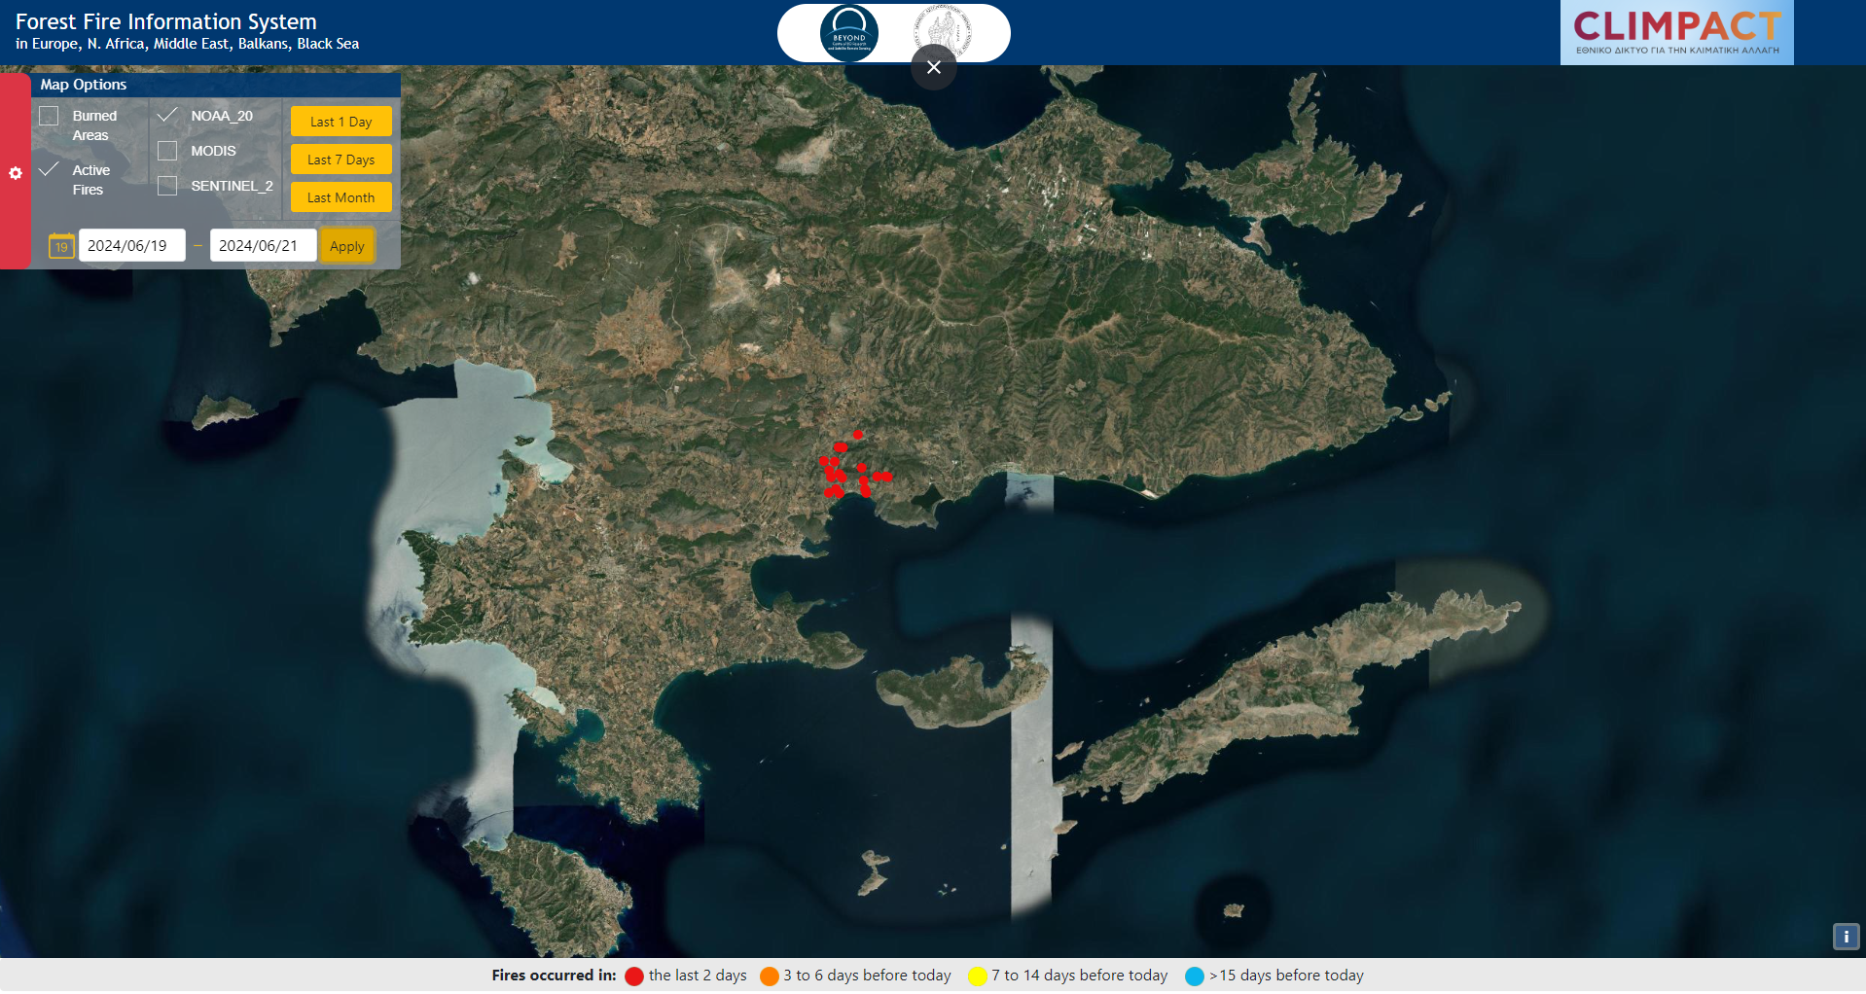The width and height of the screenshot is (1866, 994).
Task: Show fires from Last 1 Day
Action: pos(341,122)
